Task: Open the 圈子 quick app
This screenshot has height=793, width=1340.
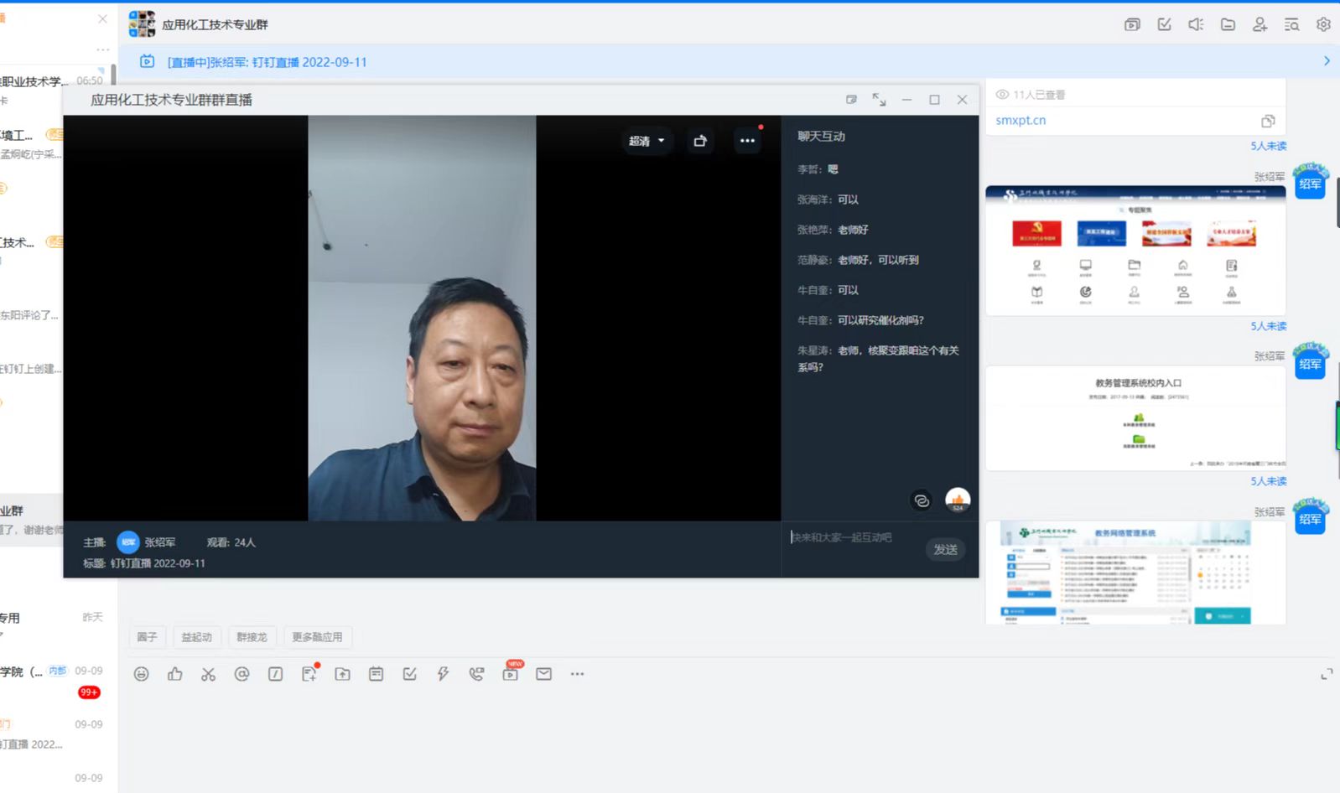Action: point(147,637)
